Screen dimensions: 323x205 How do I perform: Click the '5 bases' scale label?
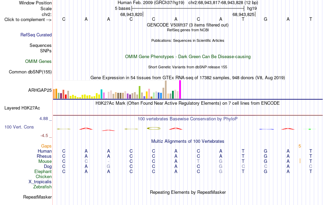point(122,8)
